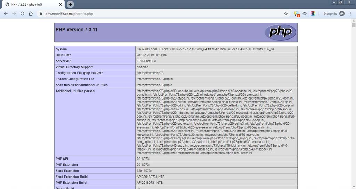Select the Linux dev.node35.com system value
The image size is (356, 189).
tap(205, 49)
